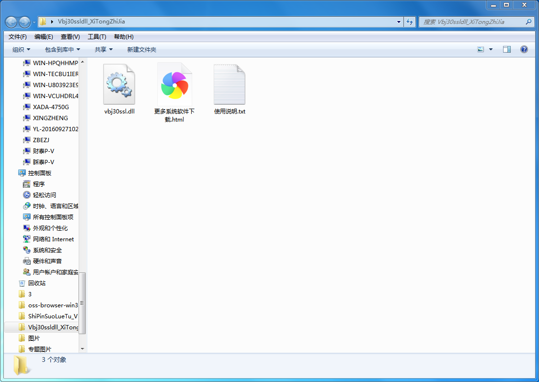This screenshot has height=382, width=539.
Task: Click the sidebar scrollbar thumb
Action: pyautogui.click(x=82, y=303)
